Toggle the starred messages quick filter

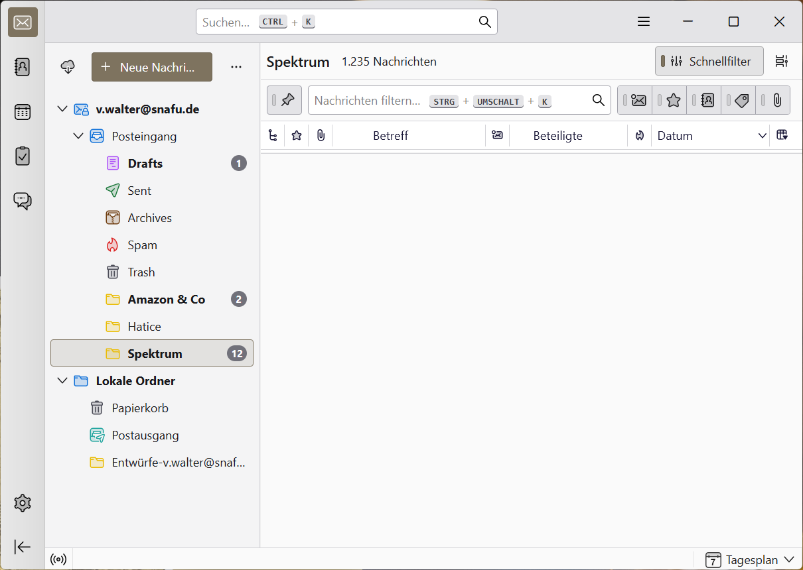pos(673,100)
